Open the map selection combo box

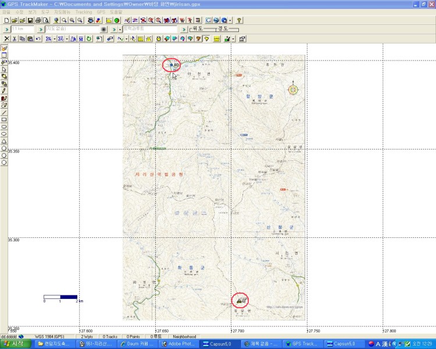(72, 29)
